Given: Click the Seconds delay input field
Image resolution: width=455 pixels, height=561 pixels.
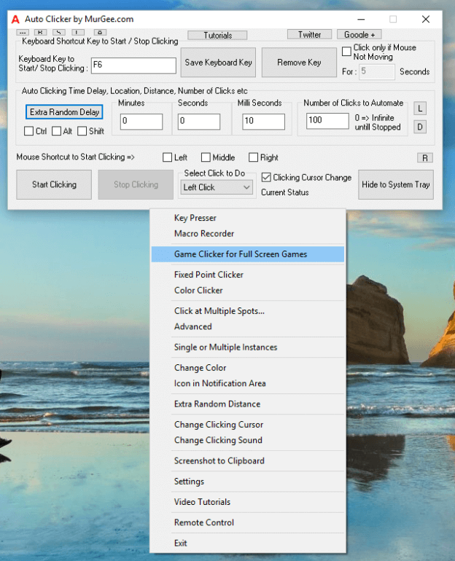Looking at the screenshot, I should (198, 121).
